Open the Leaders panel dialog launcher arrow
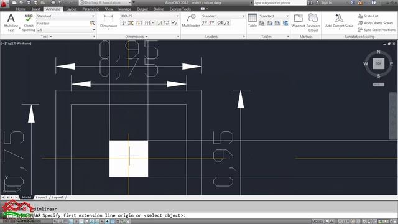This screenshot has height=224, width=398. click(x=244, y=37)
